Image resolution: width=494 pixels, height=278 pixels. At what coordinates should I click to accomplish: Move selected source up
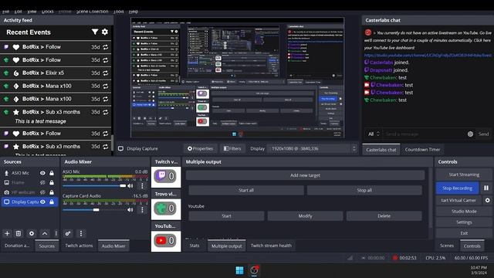45,233
